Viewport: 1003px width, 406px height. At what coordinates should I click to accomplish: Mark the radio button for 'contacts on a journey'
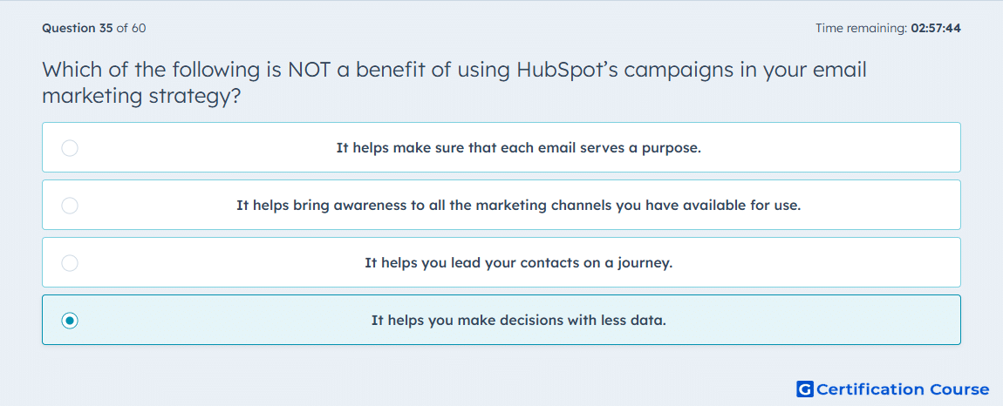click(70, 263)
